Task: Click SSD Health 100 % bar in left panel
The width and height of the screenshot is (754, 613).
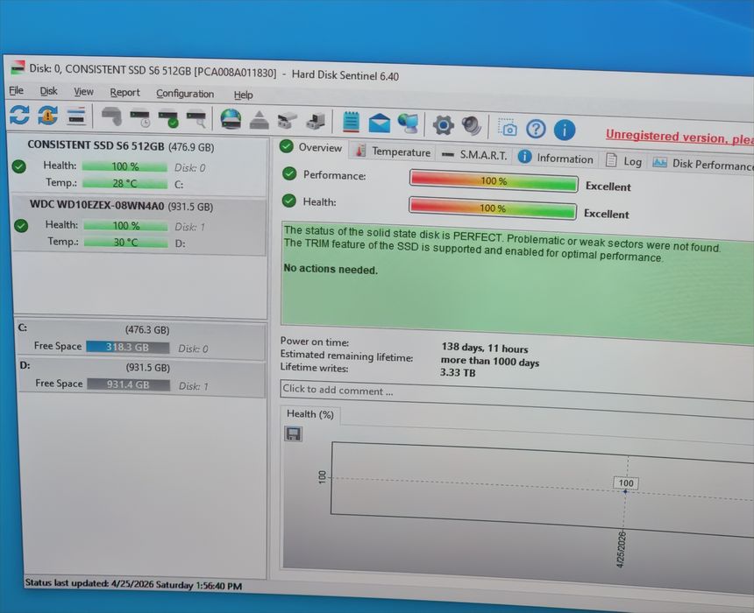Action: coord(124,166)
